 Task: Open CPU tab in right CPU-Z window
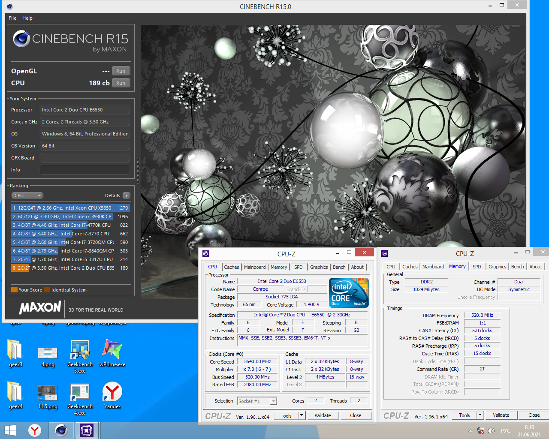coord(391,267)
